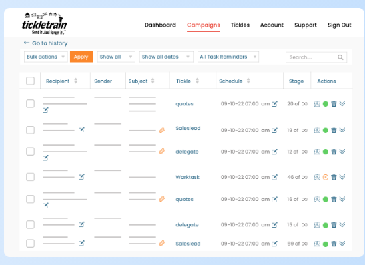365x265 pixels.
Task: Delete the Worktask campaign via trash icon
Action: 334,177
